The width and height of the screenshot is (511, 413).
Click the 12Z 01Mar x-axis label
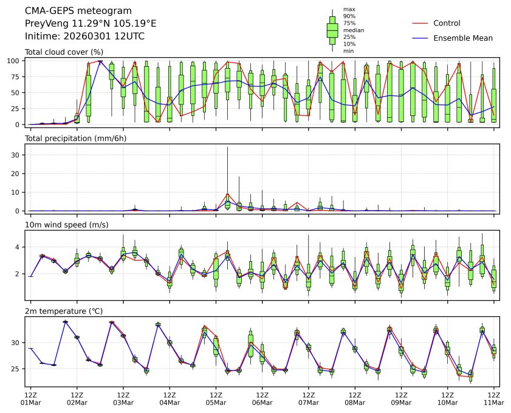(31, 398)
